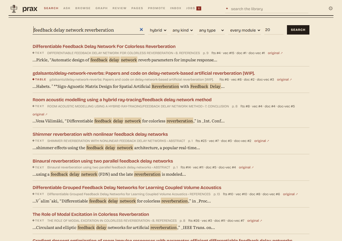Open the 'any kind' dropdown

(183, 30)
